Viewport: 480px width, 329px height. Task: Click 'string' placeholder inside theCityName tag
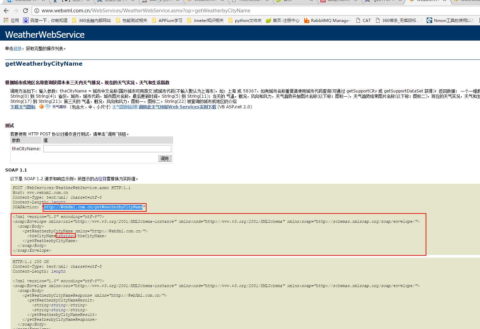pyautogui.click(x=65, y=236)
